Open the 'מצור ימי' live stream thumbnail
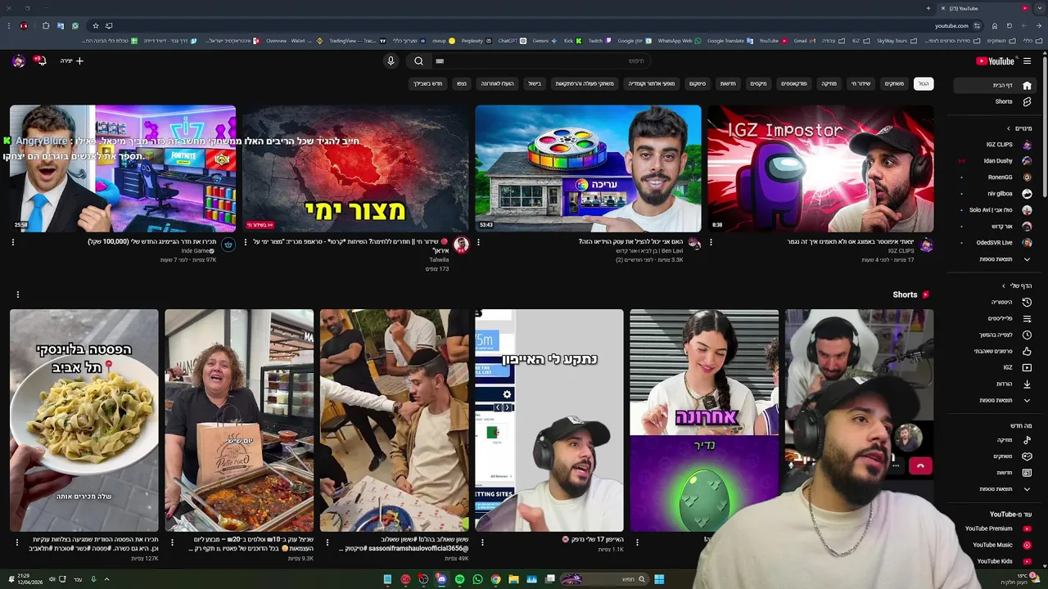1048x589 pixels. click(x=355, y=169)
